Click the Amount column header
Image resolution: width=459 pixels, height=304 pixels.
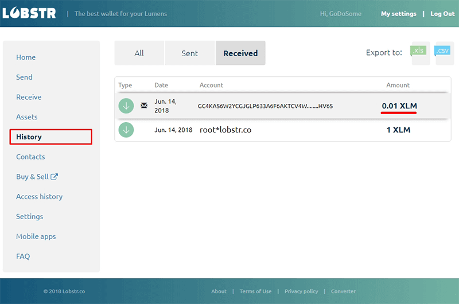pyautogui.click(x=398, y=85)
